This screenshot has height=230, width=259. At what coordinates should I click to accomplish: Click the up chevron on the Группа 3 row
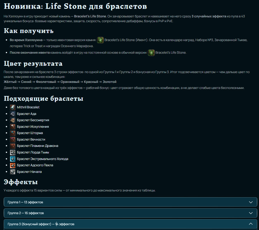pos(251,224)
